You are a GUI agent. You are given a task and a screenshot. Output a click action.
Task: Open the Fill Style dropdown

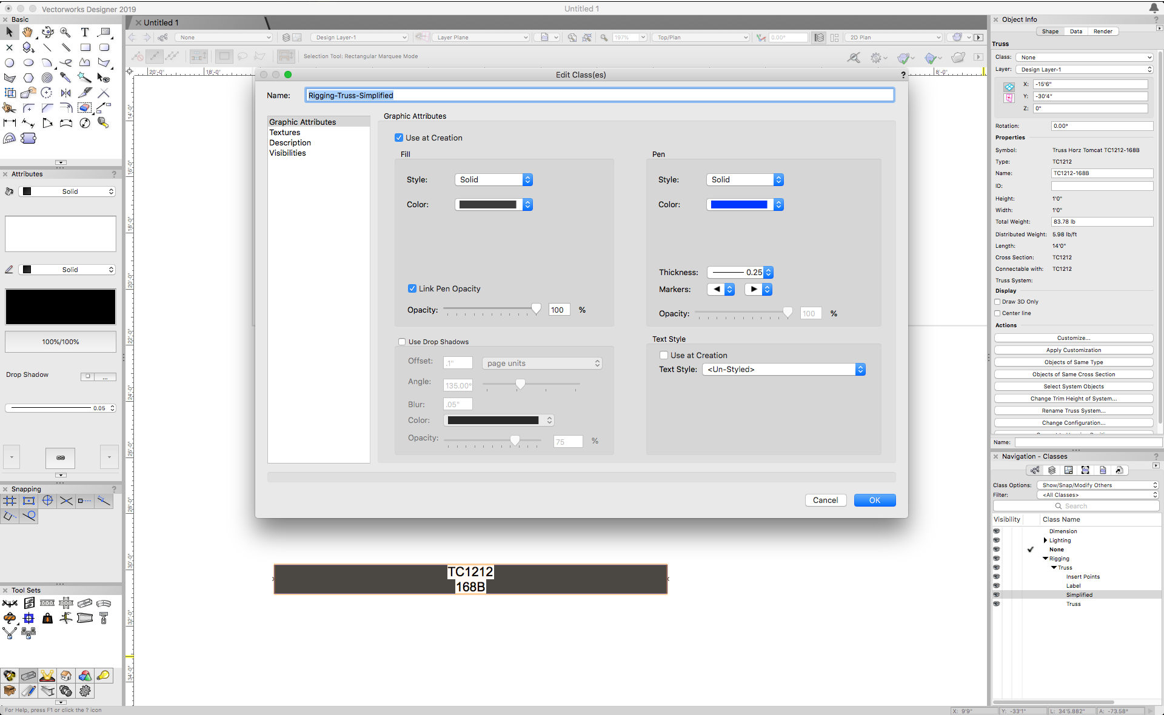pyautogui.click(x=493, y=179)
